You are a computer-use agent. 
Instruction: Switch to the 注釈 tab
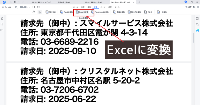point(83,7)
